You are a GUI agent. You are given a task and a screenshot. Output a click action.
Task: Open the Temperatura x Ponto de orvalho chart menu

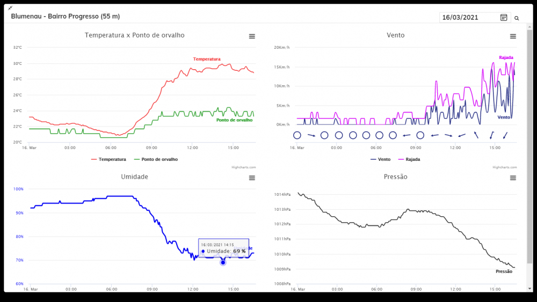point(252,36)
